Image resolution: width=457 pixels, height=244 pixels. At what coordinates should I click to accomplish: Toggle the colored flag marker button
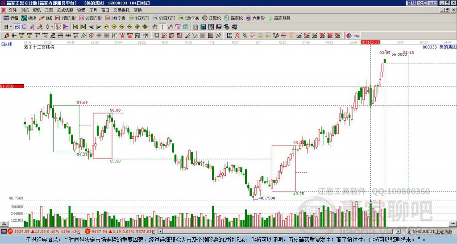(66, 27)
